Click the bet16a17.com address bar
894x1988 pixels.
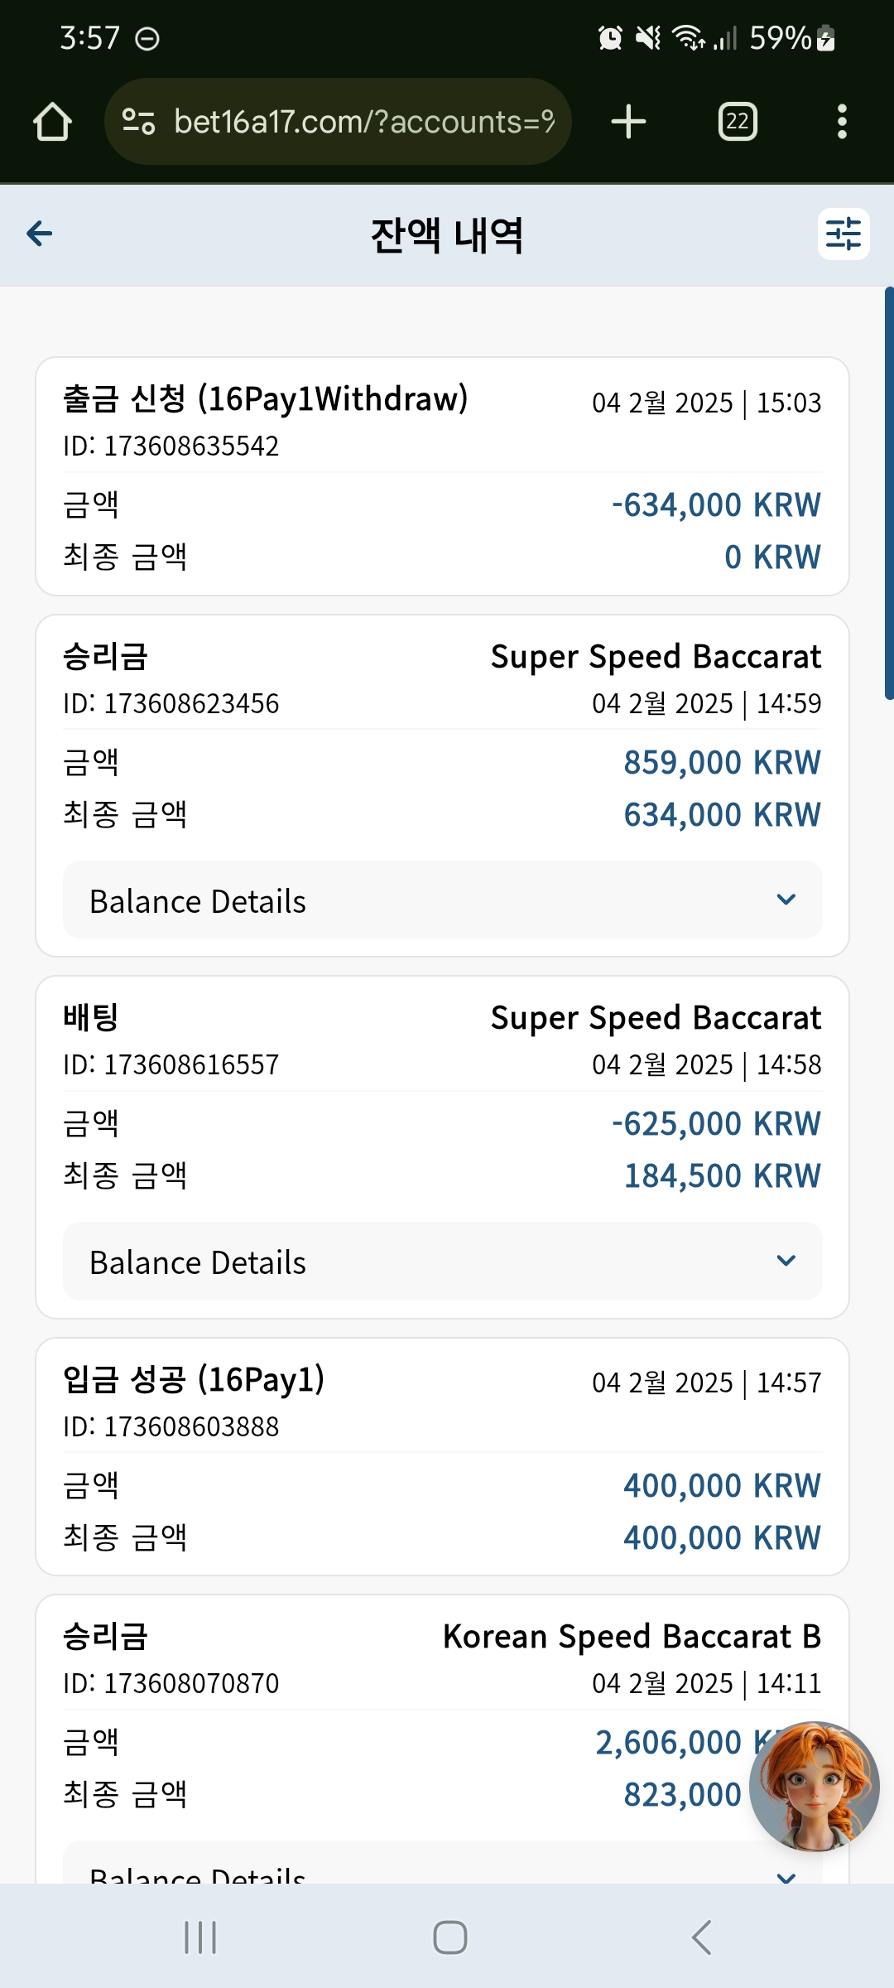338,122
